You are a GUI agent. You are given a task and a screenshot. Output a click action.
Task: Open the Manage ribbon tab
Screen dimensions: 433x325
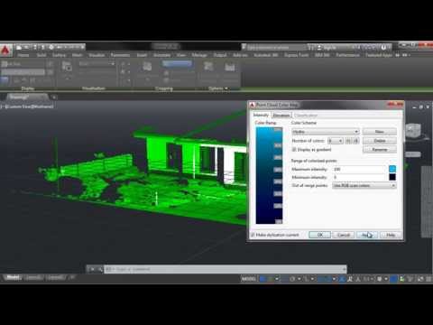point(199,55)
